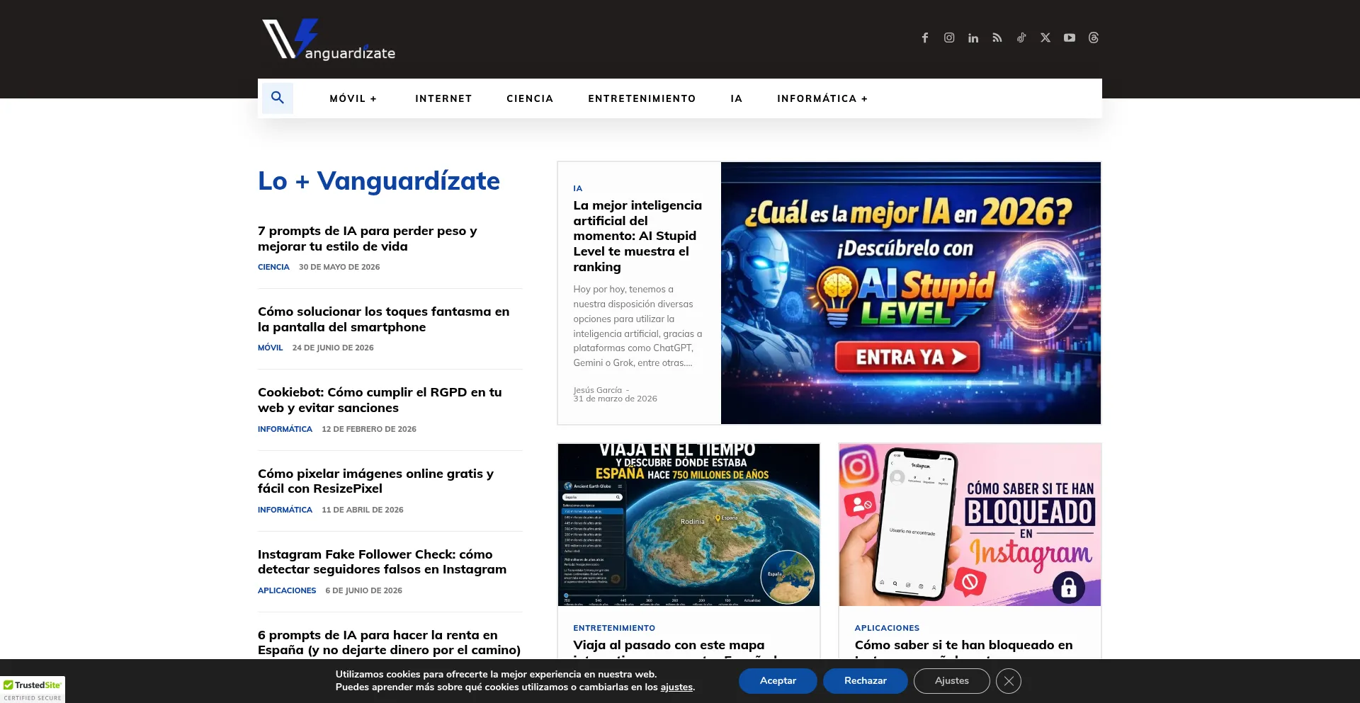
Task: Open article '6 prompts de IA para hacer la renta'
Action: [x=389, y=642]
